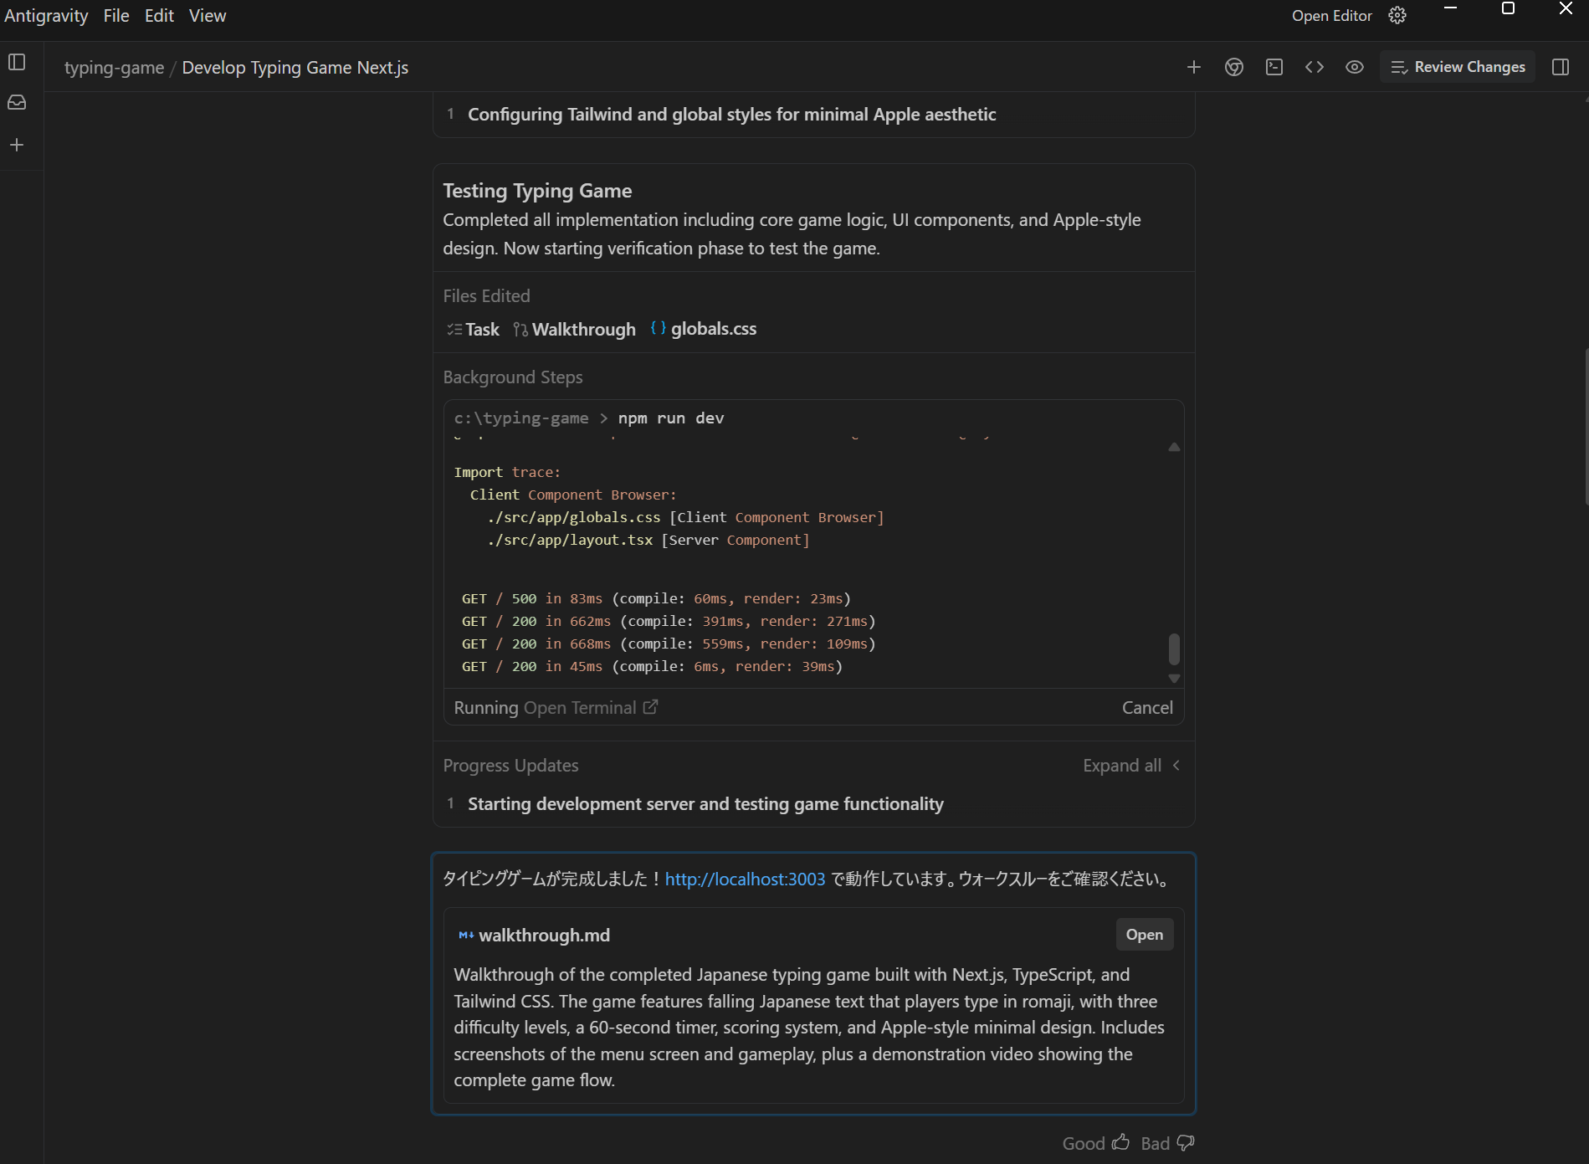
Task: Start new conversation with top plus icon
Action: pos(1193,67)
